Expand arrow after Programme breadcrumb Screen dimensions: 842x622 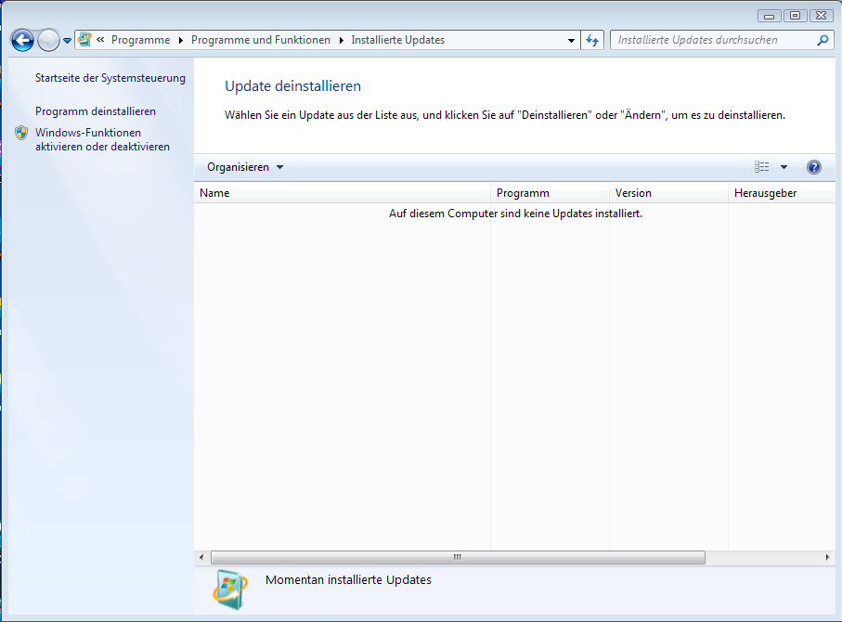(181, 40)
